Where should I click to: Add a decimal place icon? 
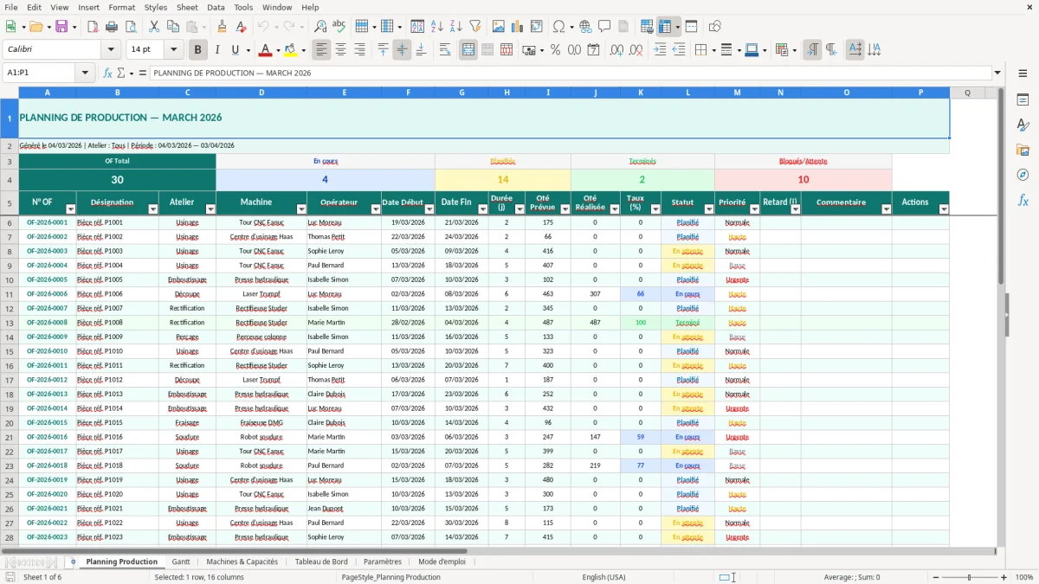[617, 50]
